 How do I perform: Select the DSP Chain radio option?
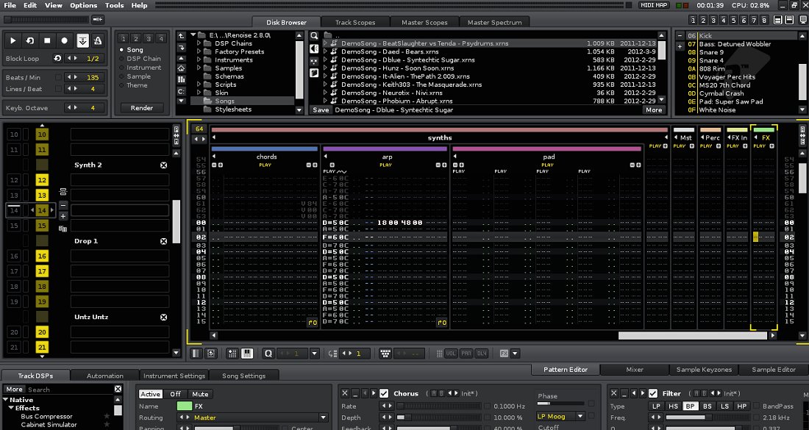(122, 59)
